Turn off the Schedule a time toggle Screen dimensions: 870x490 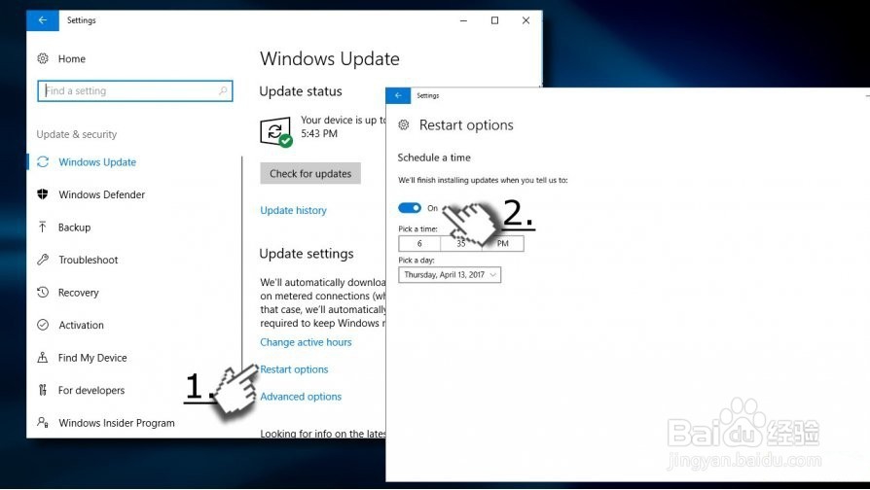click(410, 208)
